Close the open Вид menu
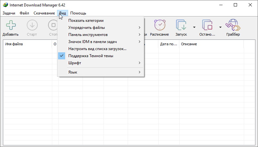The image size is (258, 147). tap(63, 13)
